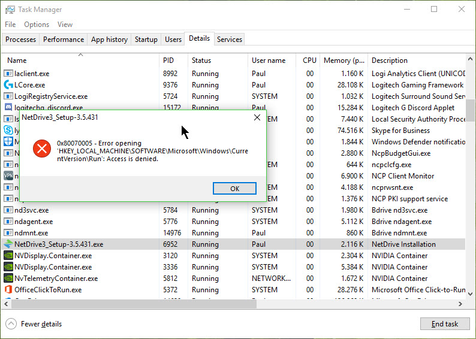
Task: Click the NETWORK... user name cell
Action: pos(271,278)
